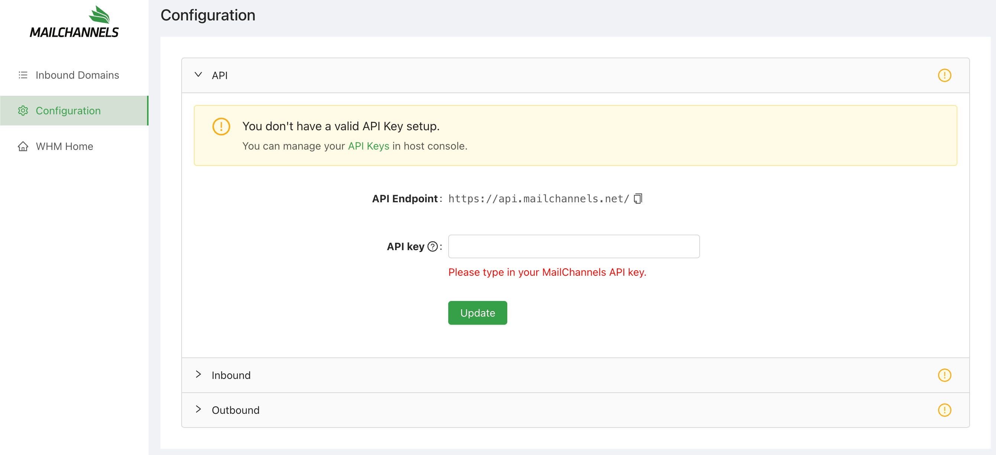Click the alert banner exclamation icon
Viewport: 996px width, 455px height.
tap(221, 126)
